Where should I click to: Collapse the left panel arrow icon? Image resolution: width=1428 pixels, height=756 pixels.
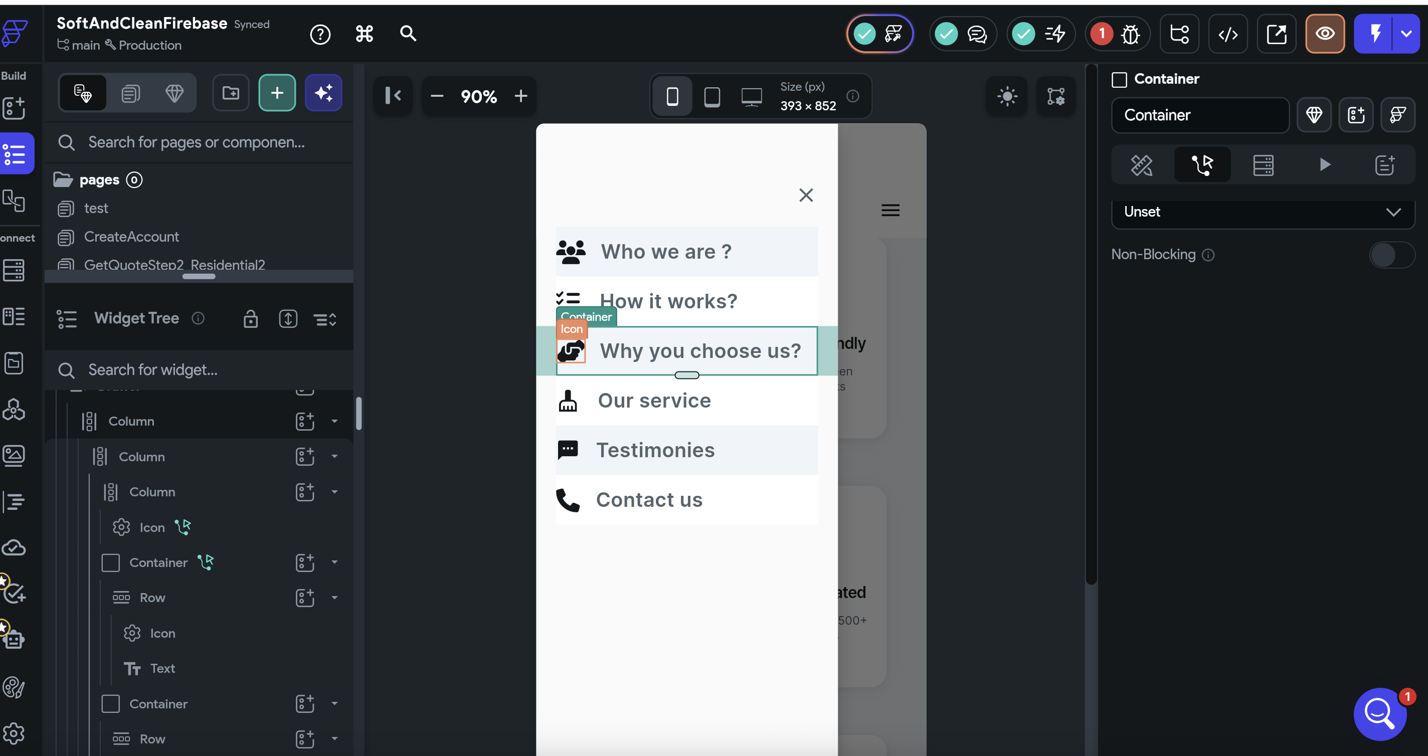393,96
